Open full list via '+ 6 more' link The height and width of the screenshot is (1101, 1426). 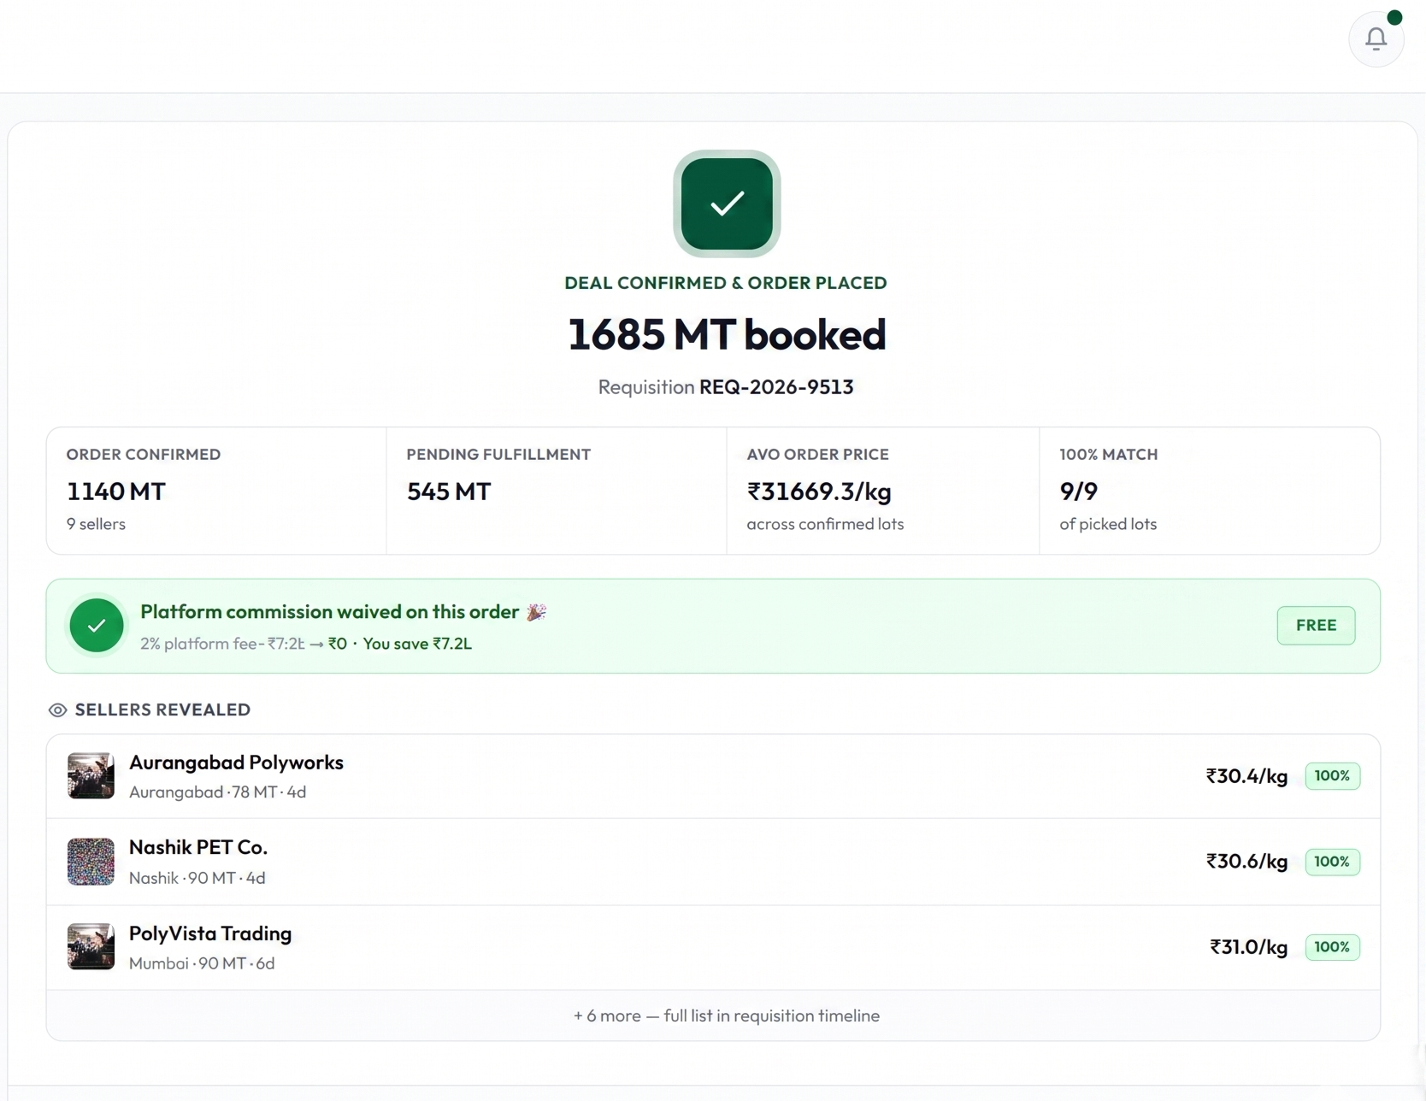pyautogui.click(x=726, y=1016)
